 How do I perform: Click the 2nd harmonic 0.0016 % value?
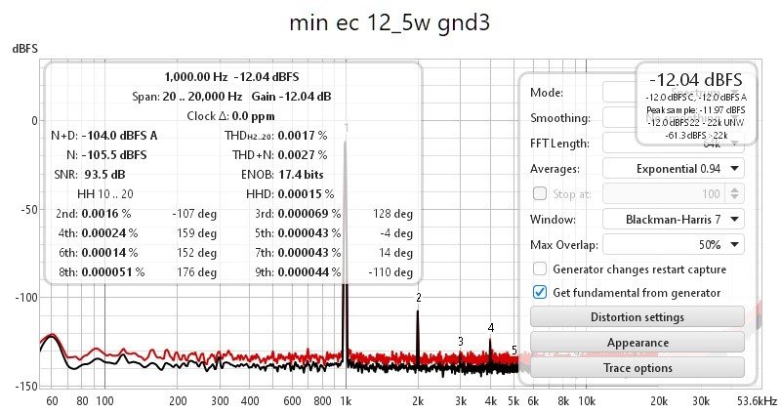click(106, 214)
